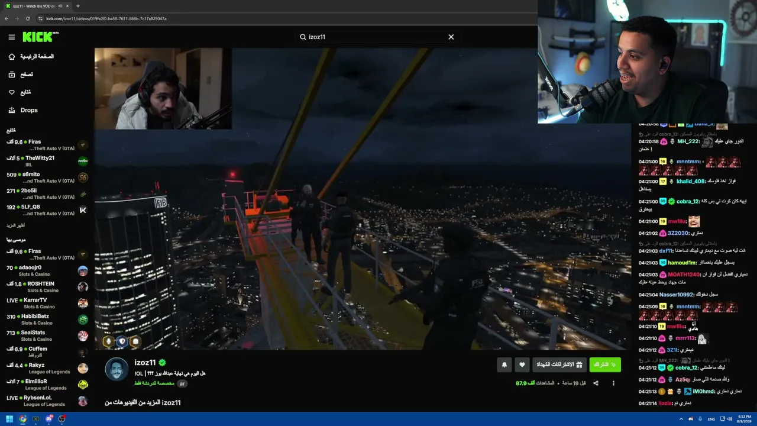Follow the channel with the heart button

[522, 364]
